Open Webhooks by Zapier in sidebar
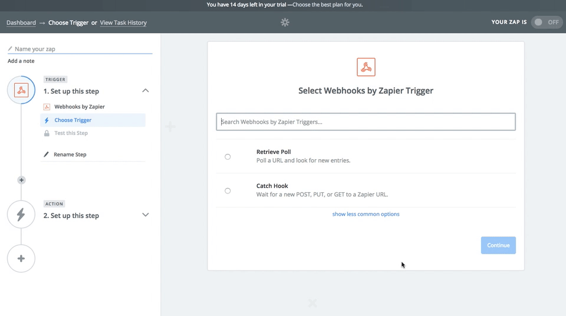Image resolution: width=566 pixels, height=316 pixels. [80, 107]
